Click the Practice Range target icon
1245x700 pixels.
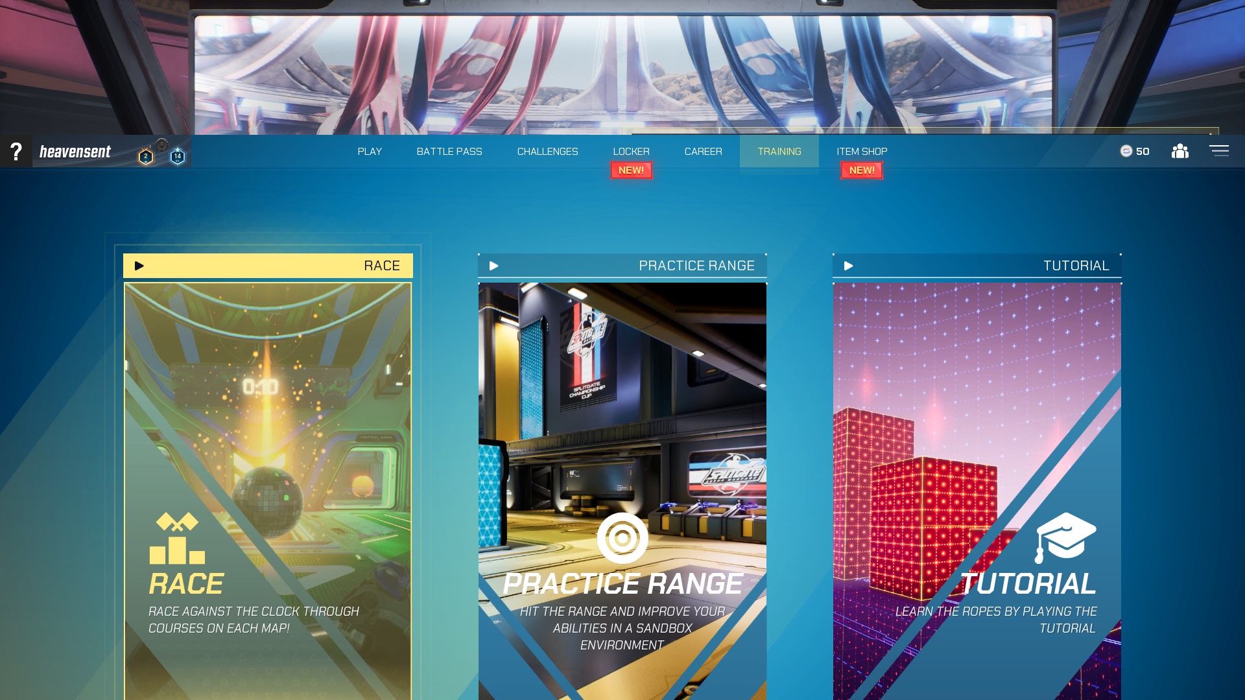[622, 538]
